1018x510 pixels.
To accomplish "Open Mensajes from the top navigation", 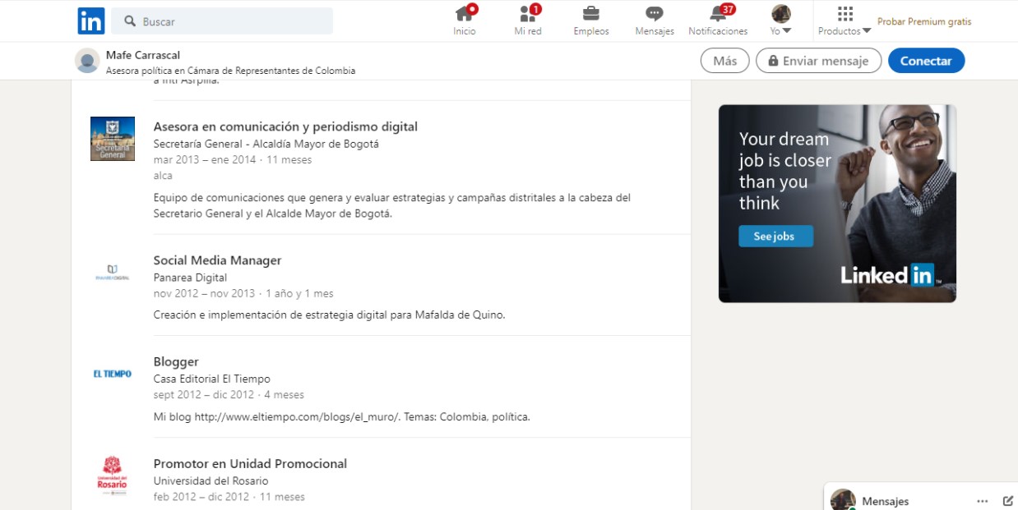I will click(654, 21).
